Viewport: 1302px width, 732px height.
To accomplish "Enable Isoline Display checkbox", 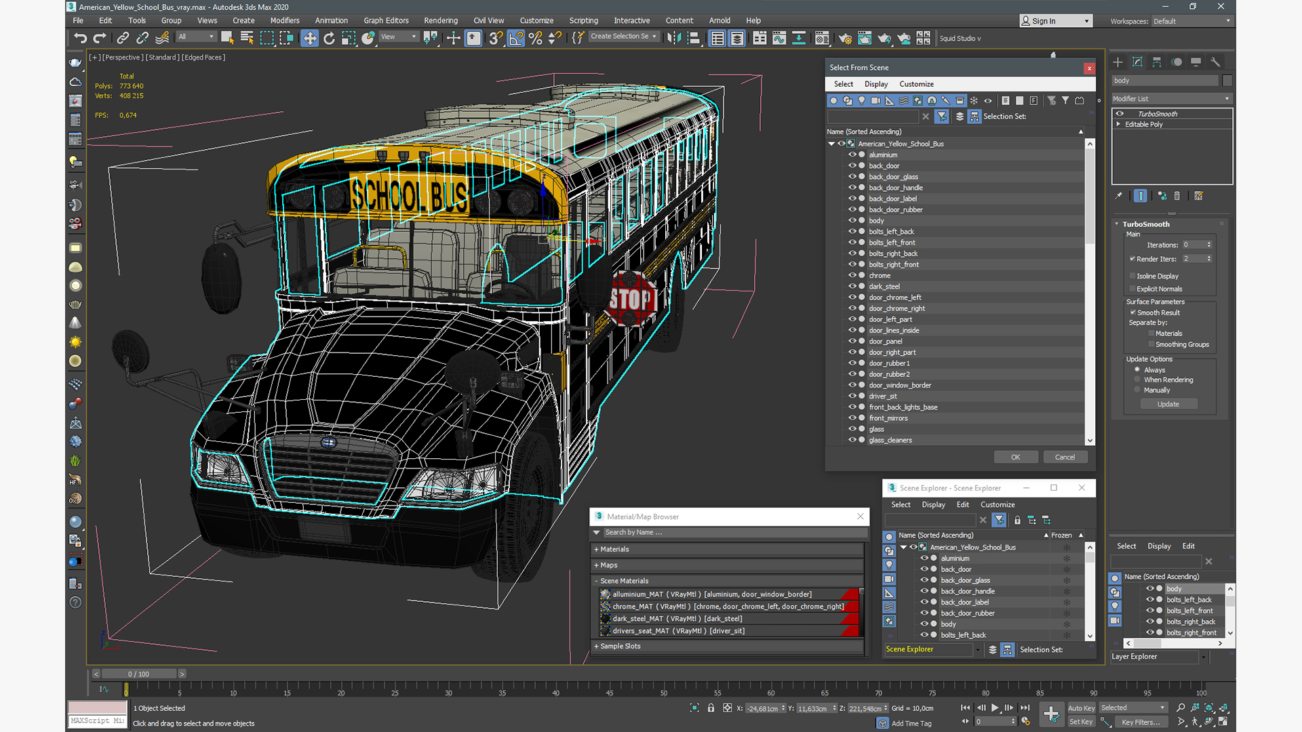I will (1132, 276).
